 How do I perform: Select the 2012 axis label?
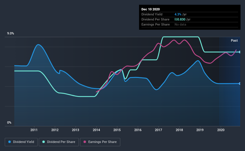click(x=55, y=130)
